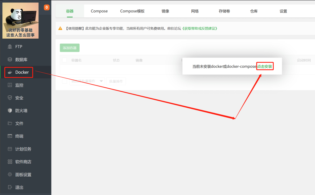Screen dimensions: 315x195
Task: Switch to the 容器 tab
Action: coord(70,11)
